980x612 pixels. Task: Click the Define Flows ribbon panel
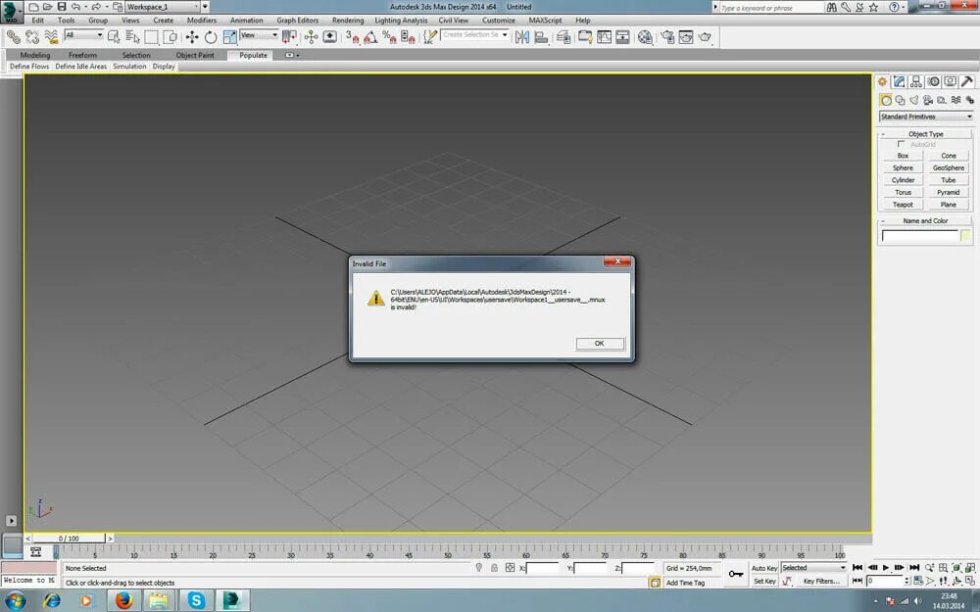[29, 67]
